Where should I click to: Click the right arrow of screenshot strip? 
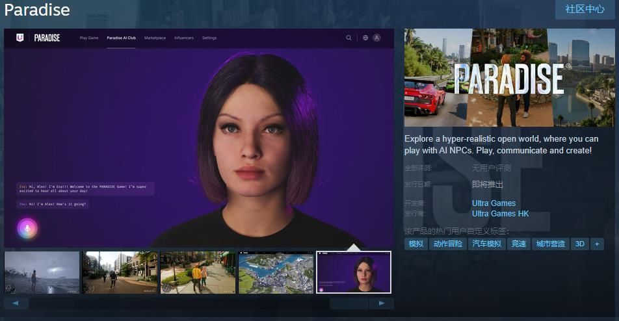[x=382, y=303]
